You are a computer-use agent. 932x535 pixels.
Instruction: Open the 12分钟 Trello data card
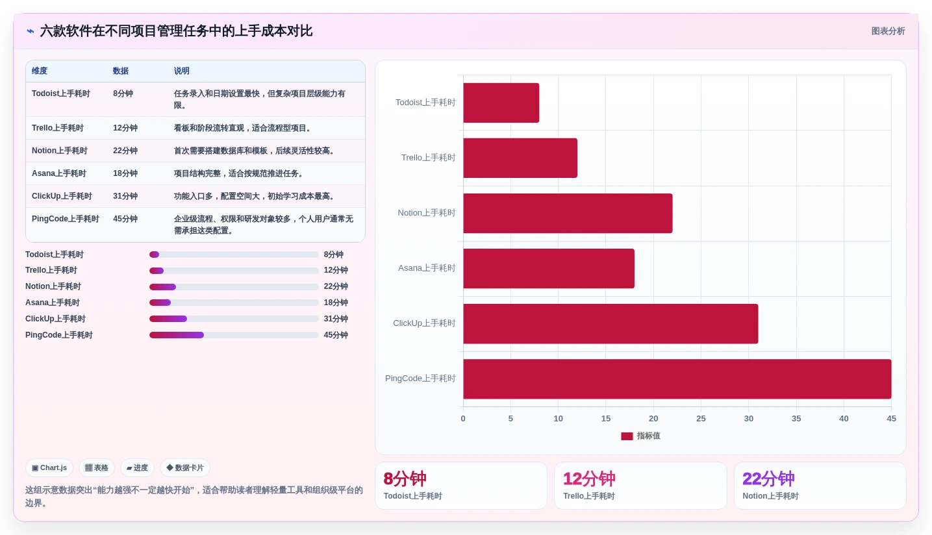click(640, 486)
